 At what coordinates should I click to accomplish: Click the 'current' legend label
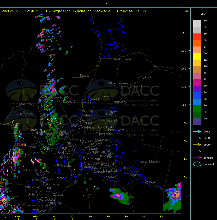[209, 164]
